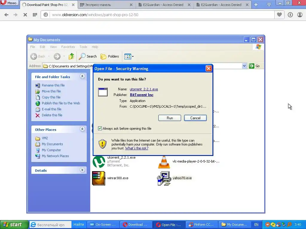Select the utorrent_2.2.1.exe file icon
This screenshot has width=306, height=229.
(99, 162)
